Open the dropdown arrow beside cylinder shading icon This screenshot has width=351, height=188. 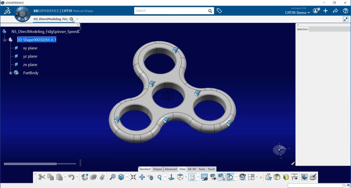pyautogui.click(x=198, y=177)
